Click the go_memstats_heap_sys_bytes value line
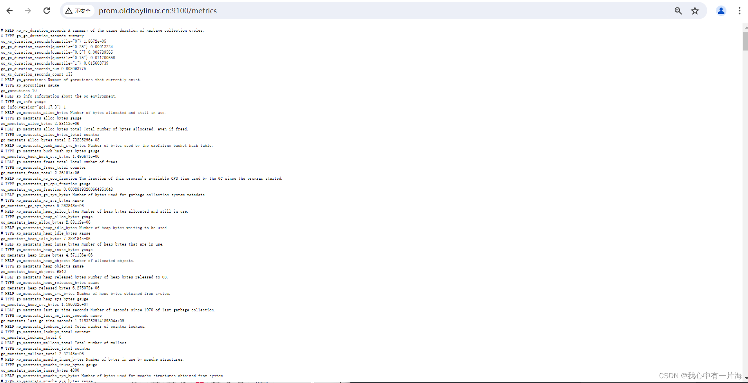Viewport: 748px width, 383px height. click(45, 304)
